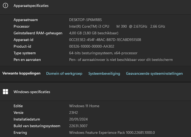Click the Windows 11 Home edition value
191x137 pixels.
(x=84, y=106)
